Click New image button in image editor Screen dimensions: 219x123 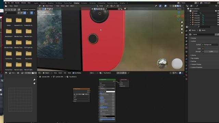(28, 73)
